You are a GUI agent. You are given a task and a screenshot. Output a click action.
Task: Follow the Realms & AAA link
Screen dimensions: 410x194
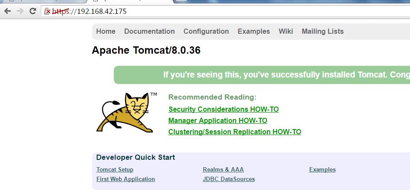223,169
